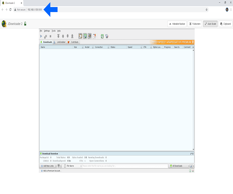Screen dimensions: 233x194
Task: Switch to the Downloads tab
Action: pyautogui.click(x=46, y=42)
